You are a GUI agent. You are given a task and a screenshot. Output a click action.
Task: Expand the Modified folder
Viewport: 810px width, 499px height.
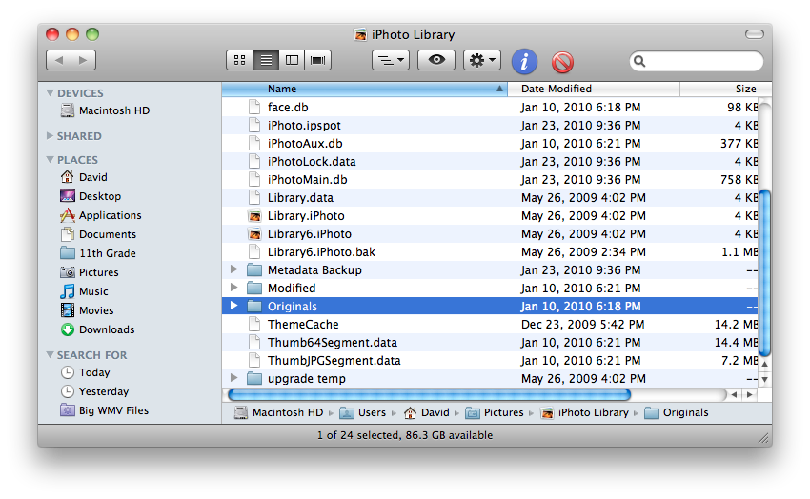click(x=234, y=288)
